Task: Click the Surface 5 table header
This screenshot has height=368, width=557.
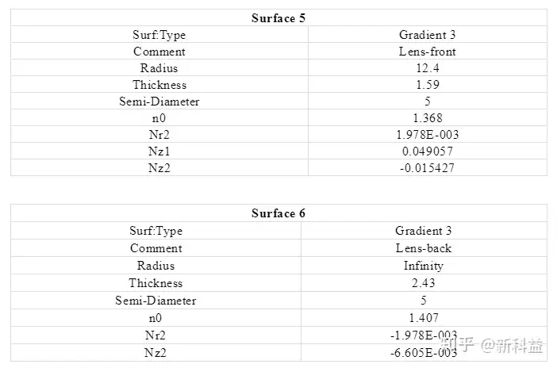Action: 278,18
